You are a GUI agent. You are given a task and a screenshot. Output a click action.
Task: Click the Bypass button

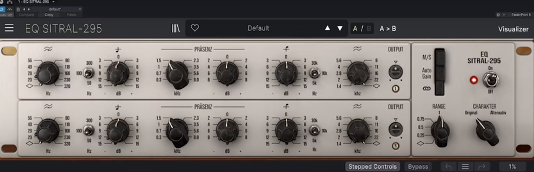[x=417, y=166]
